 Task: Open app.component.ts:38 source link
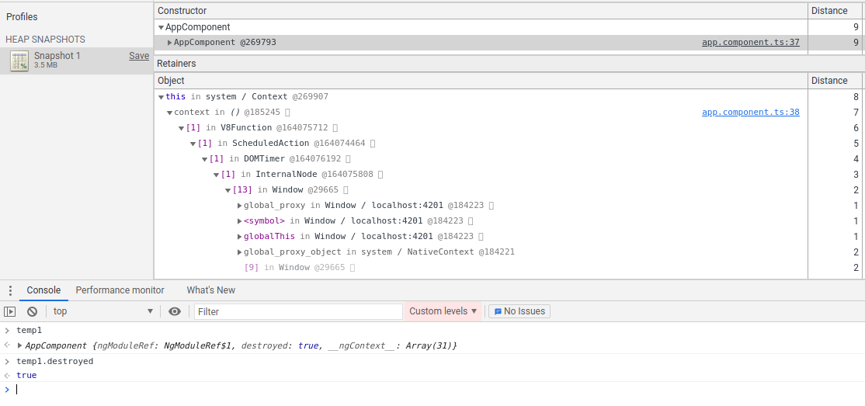tap(750, 113)
